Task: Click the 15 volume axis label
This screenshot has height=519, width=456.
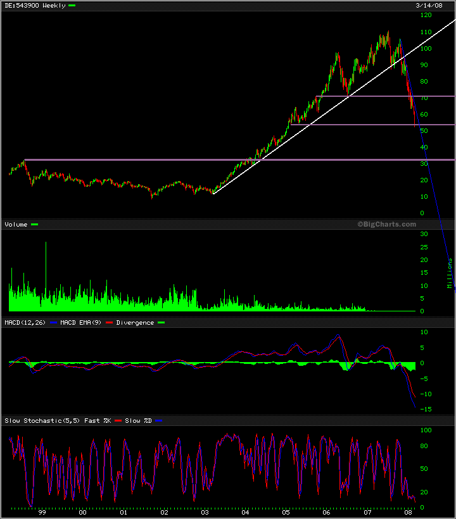Action: [x=424, y=273]
